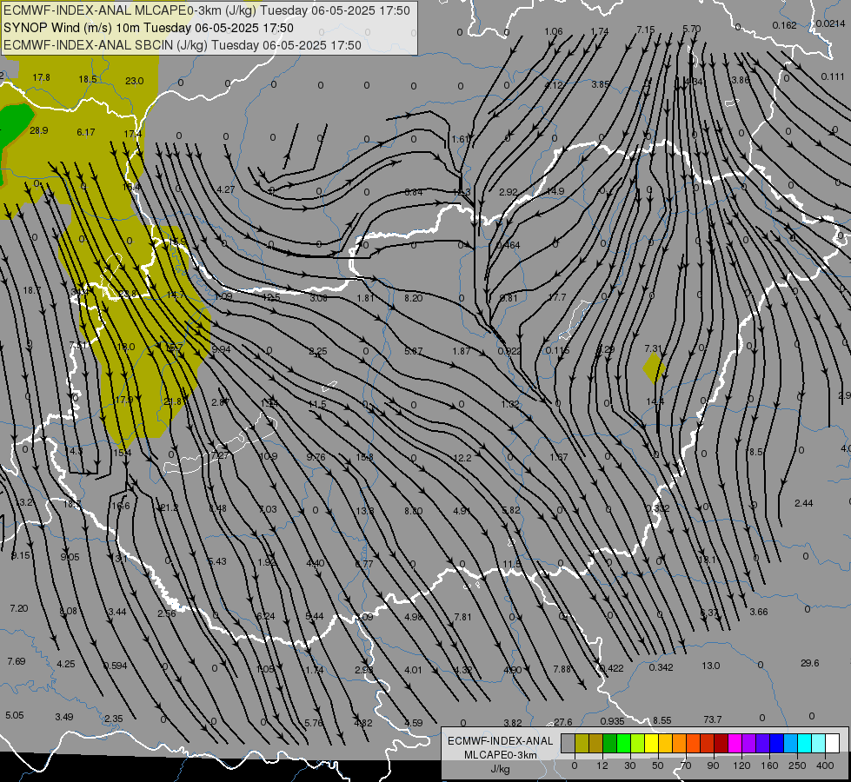The width and height of the screenshot is (851, 782).
Task: Click the legend scale label 250
Action: (x=797, y=765)
